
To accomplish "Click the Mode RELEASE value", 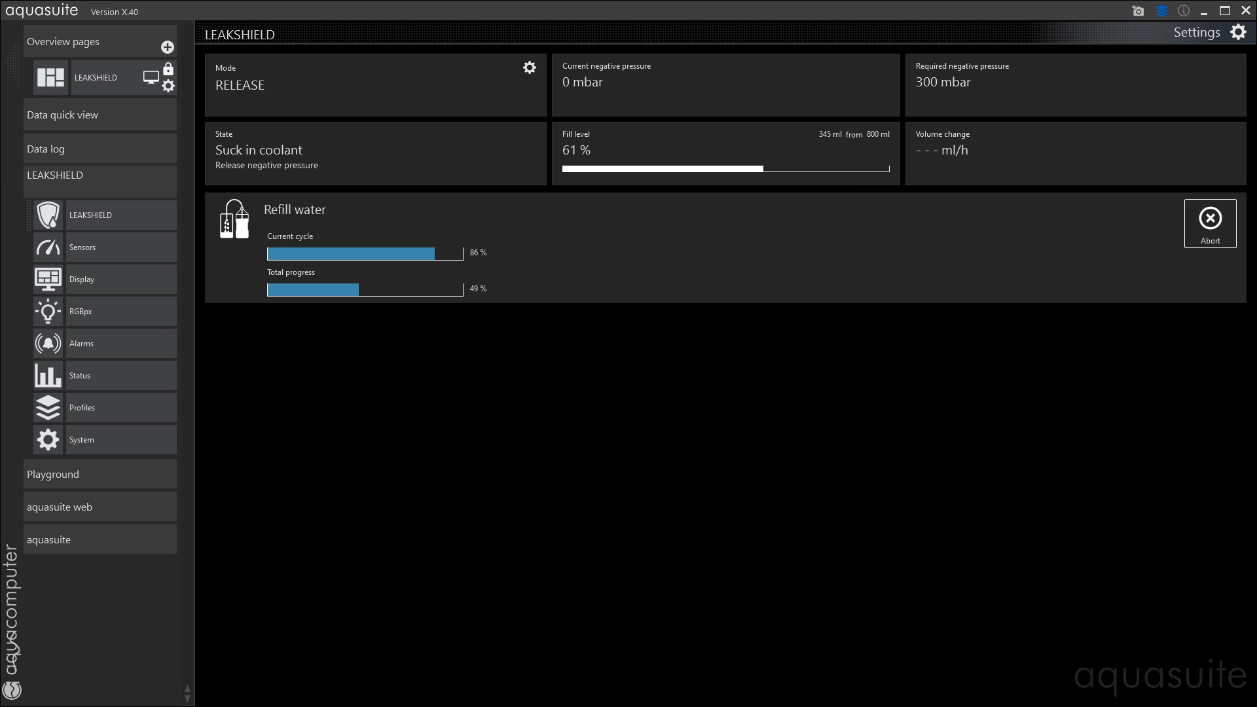I will coord(240,86).
